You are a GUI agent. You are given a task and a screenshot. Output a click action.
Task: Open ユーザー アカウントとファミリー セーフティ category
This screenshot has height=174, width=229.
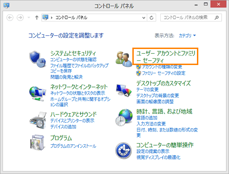166,57
